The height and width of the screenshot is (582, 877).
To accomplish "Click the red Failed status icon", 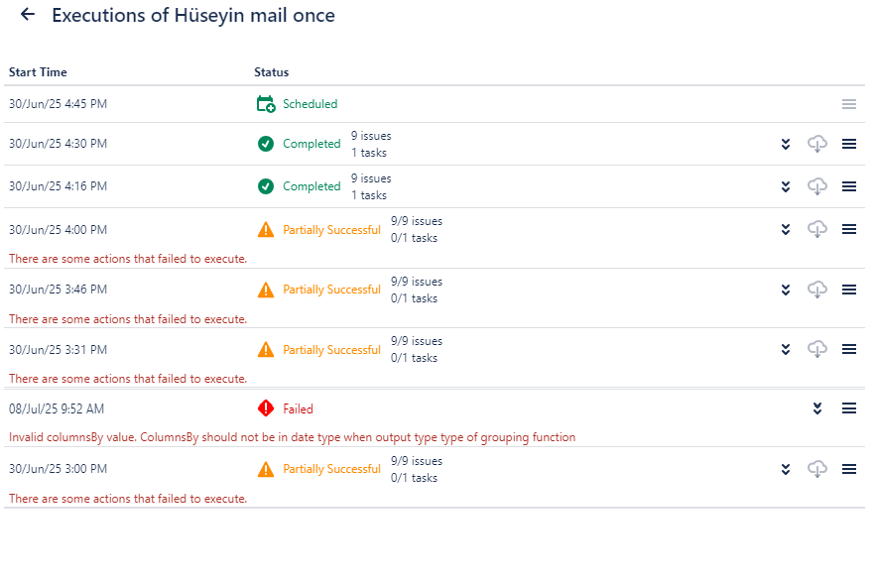I will [266, 408].
